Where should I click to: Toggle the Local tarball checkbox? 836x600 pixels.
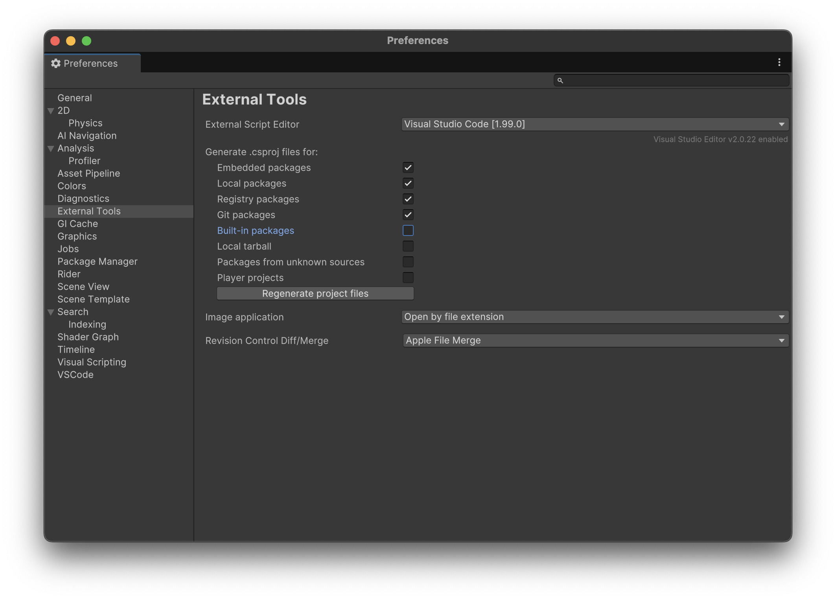pos(408,246)
